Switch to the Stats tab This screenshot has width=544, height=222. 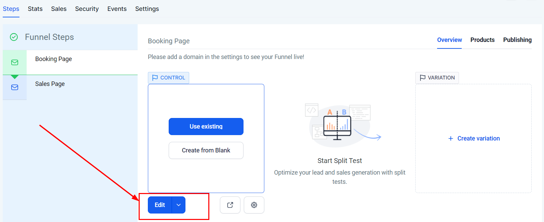tap(35, 9)
